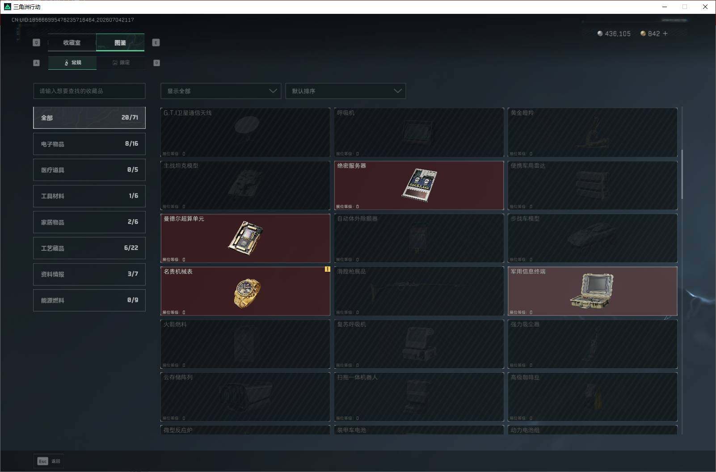Select the 工艺藏品 category
This screenshot has width=716, height=472.
click(89, 248)
